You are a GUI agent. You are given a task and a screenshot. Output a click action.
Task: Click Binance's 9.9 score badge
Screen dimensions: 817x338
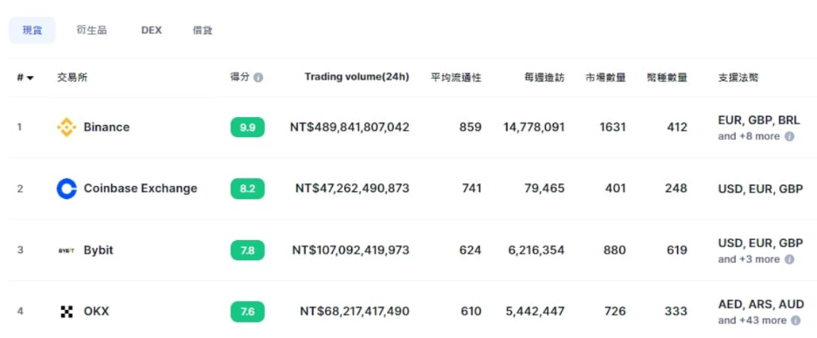(247, 127)
